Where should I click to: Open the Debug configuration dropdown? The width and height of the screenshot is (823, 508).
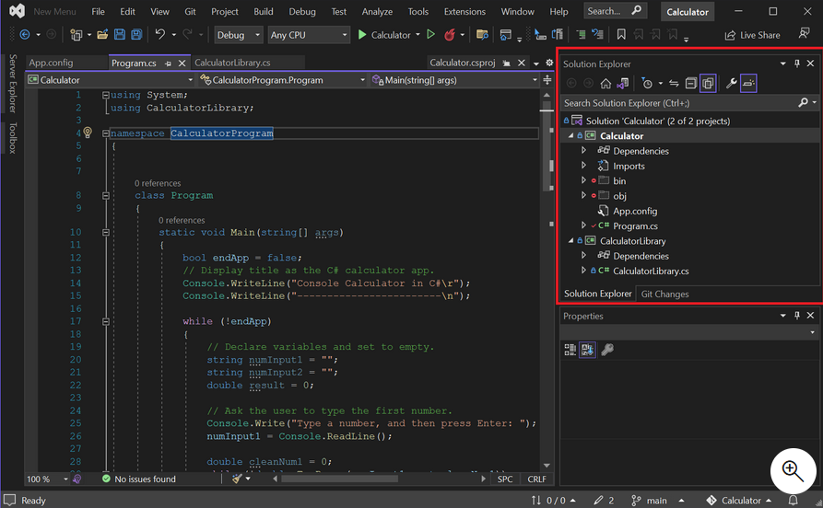point(238,35)
